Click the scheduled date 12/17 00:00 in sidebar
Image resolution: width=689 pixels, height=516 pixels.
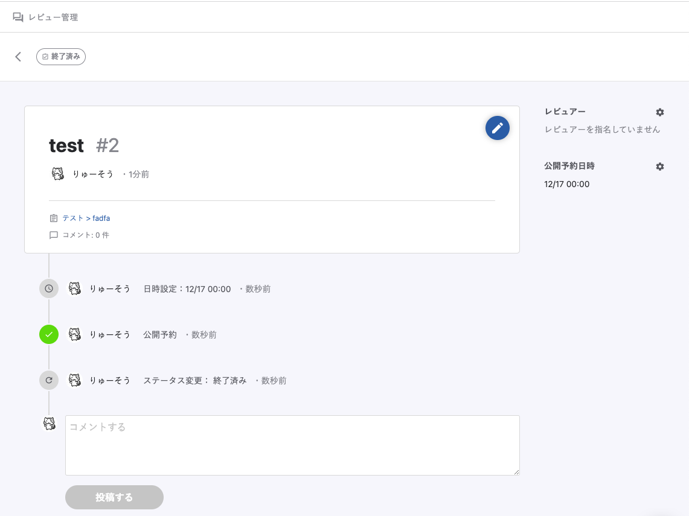pos(566,184)
